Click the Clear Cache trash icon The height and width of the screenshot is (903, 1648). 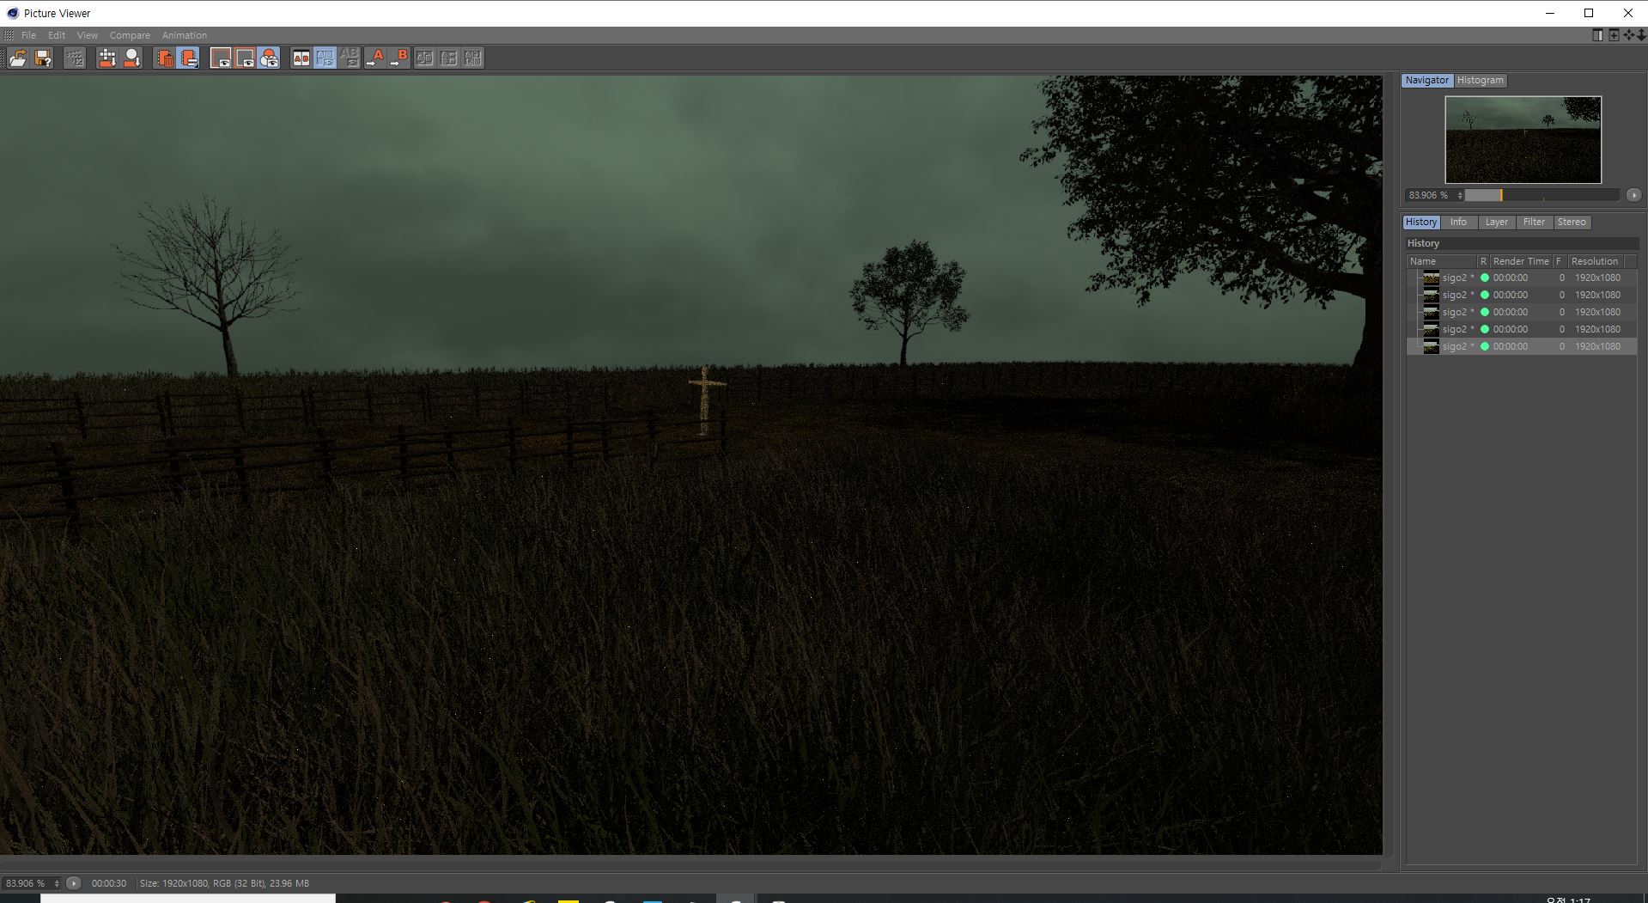pyautogui.click(x=165, y=58)
